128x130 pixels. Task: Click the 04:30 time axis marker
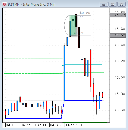41,125
